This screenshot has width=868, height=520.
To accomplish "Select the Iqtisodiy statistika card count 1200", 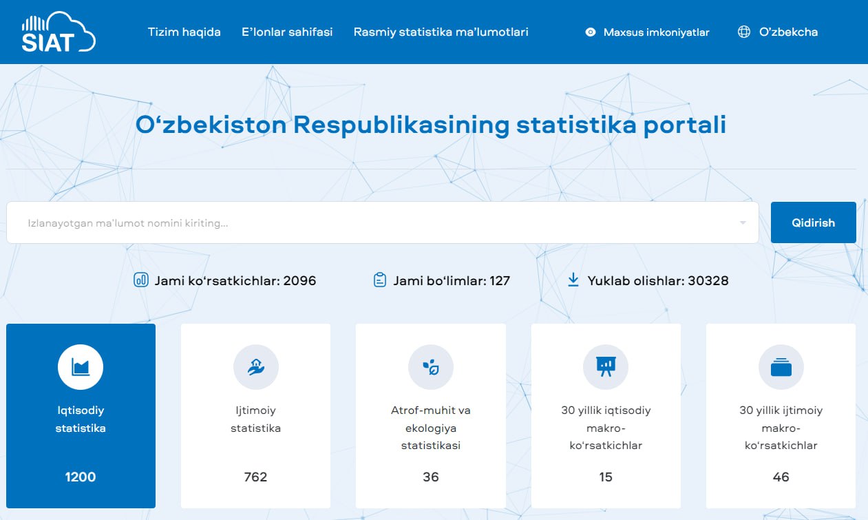I will [x=81, y=477].
